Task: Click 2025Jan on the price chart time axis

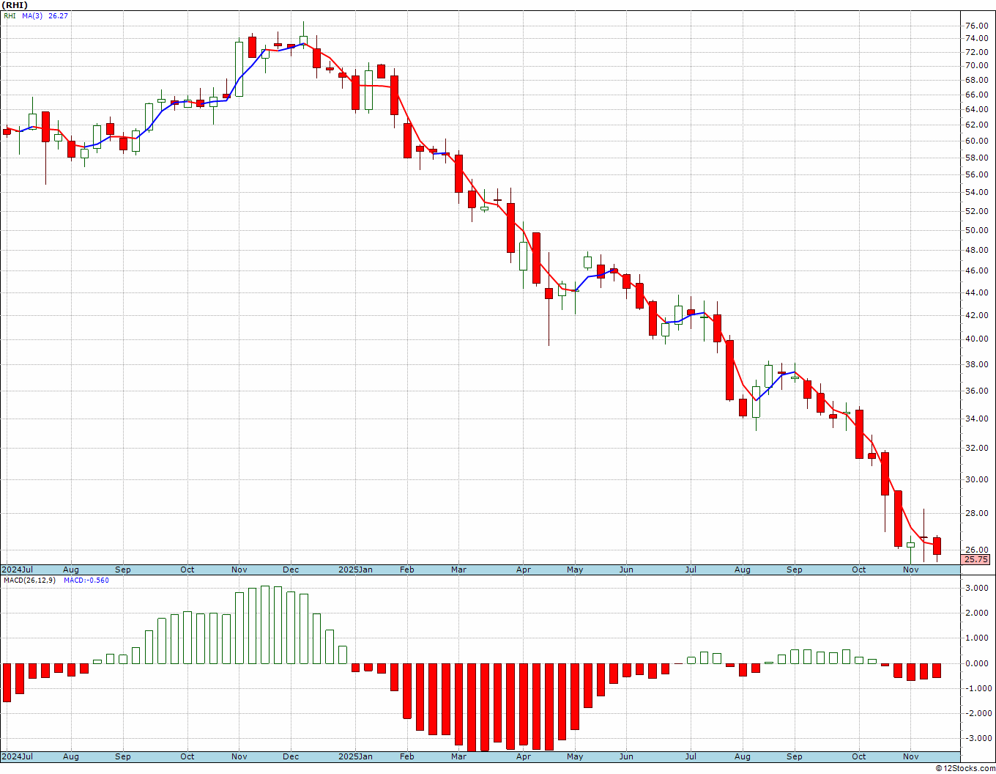Action: coord(355,570)
